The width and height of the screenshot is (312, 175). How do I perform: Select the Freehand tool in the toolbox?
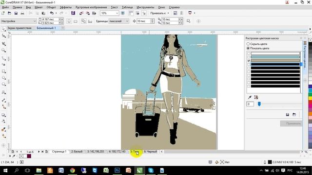pyautogui.click(x=3, y=58)
